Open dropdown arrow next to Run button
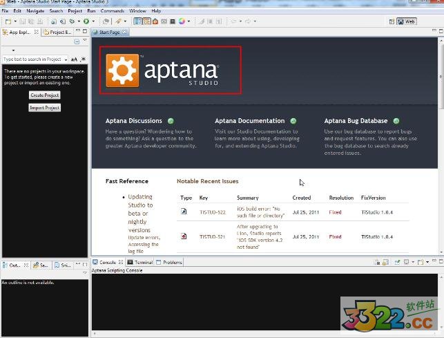Screen dimensions: 444x338 pos(92,21)
